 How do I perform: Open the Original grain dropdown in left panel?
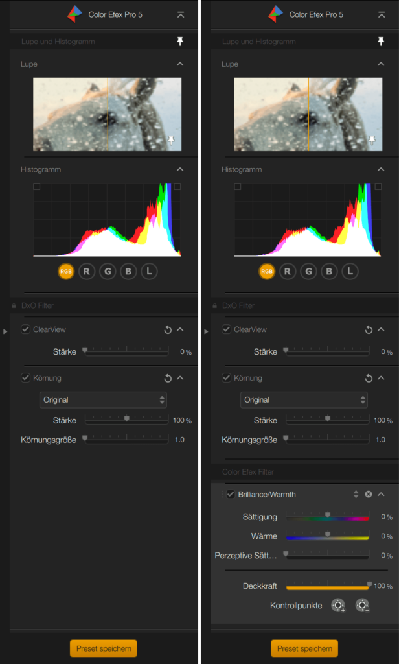(103, 399)
